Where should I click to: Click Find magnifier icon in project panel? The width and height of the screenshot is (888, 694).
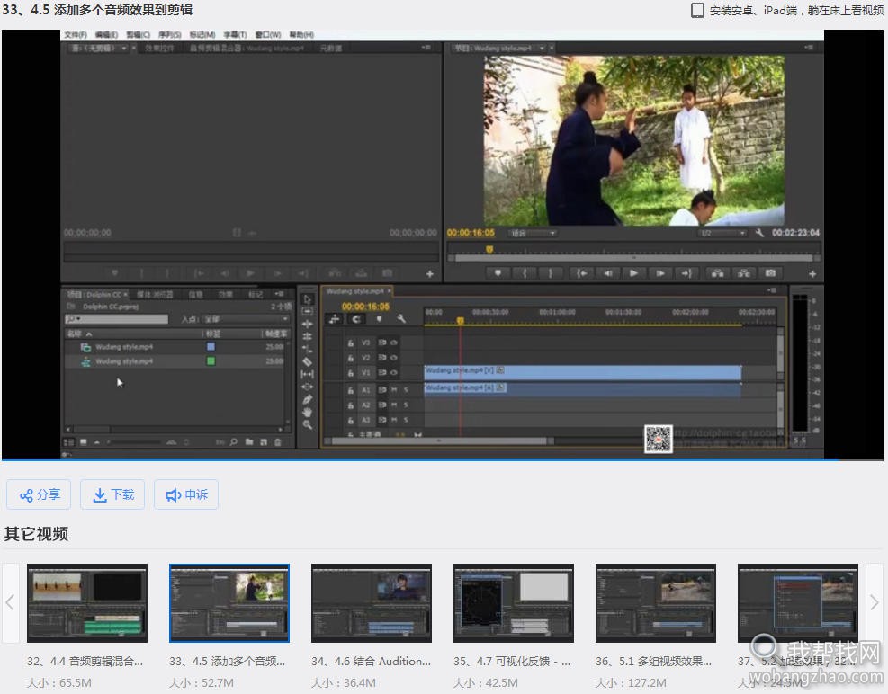[233, 442]
